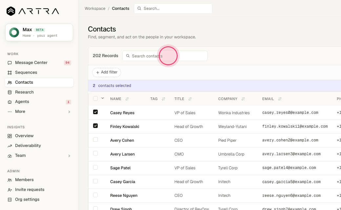The height and width of the screenshot is (210, 341).
Task: Check Casey Garcia row checkbox
Action: point(95,181)
